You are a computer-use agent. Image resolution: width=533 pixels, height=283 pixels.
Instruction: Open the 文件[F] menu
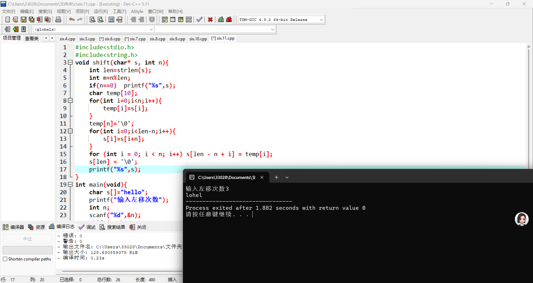9,11
